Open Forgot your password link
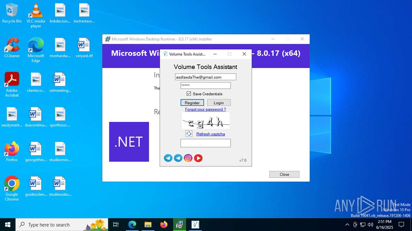Screen dimensions: 412x231 (205, 109)
